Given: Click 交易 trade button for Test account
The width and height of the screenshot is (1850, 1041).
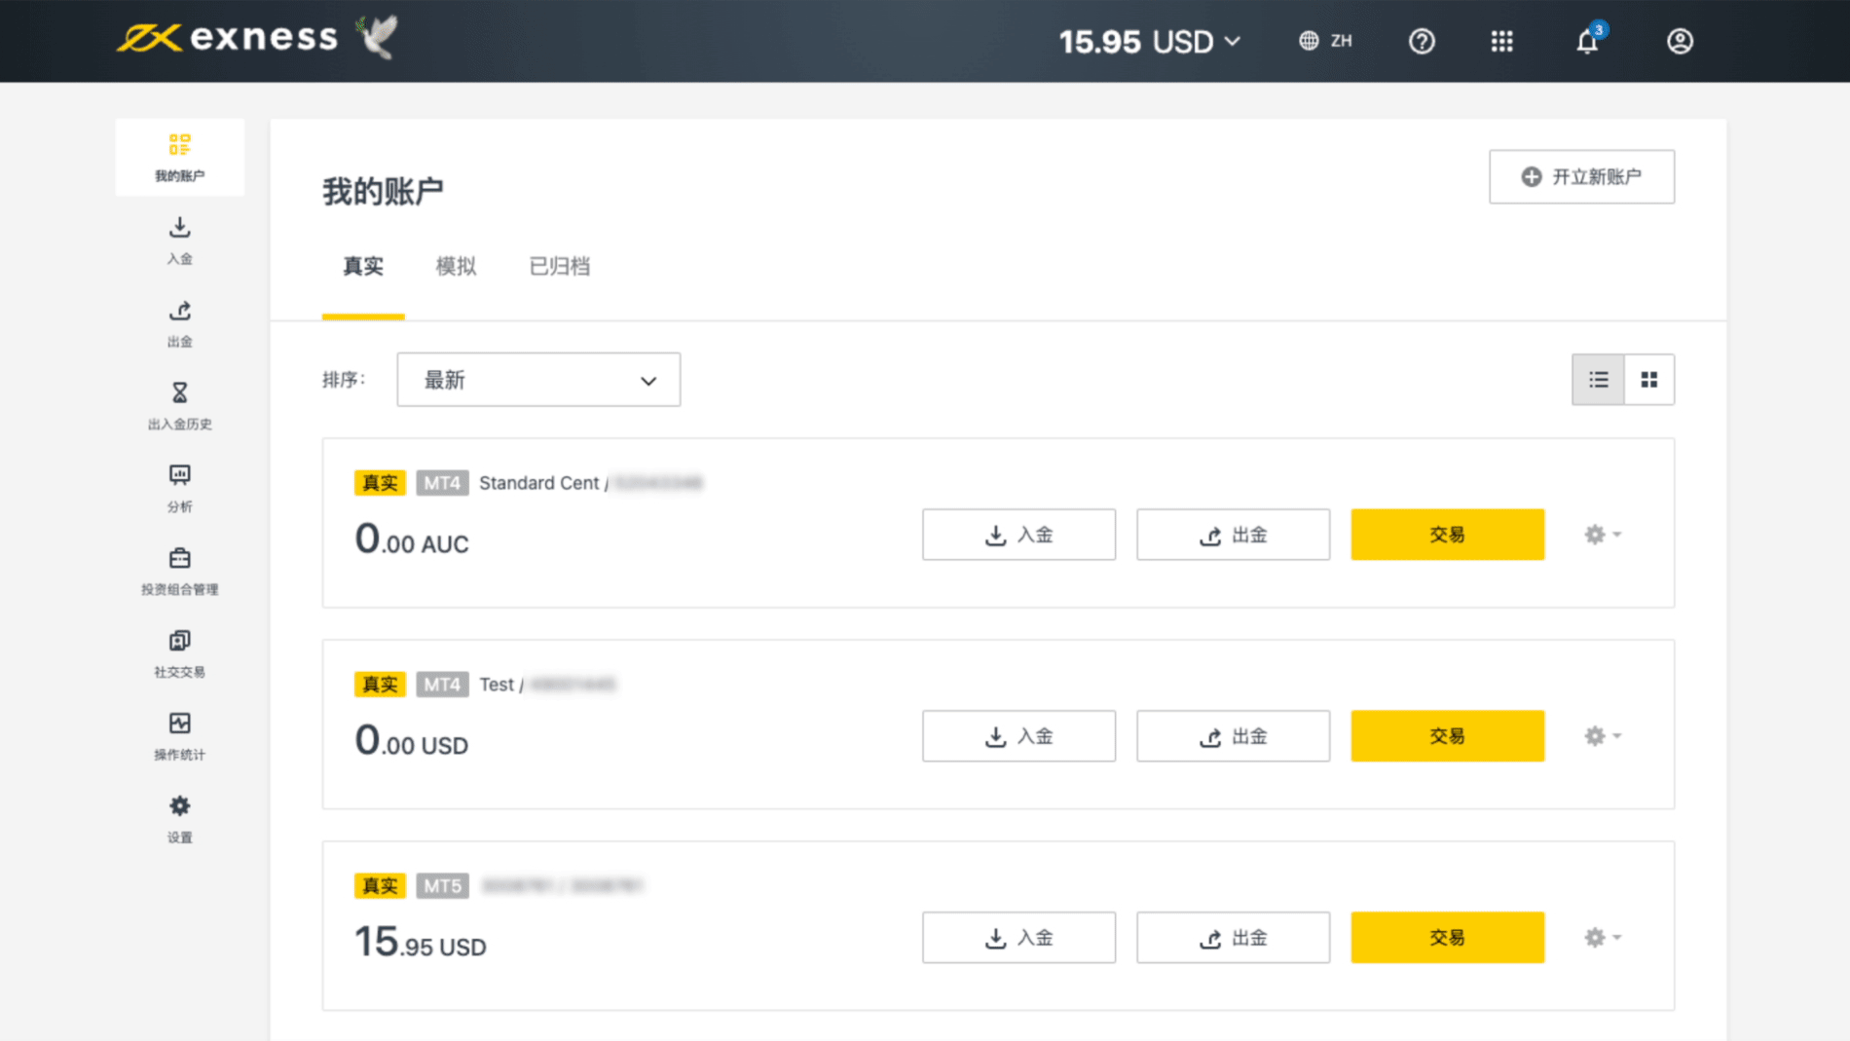Looking at the screenshot, I should [x=1447, y=736].
